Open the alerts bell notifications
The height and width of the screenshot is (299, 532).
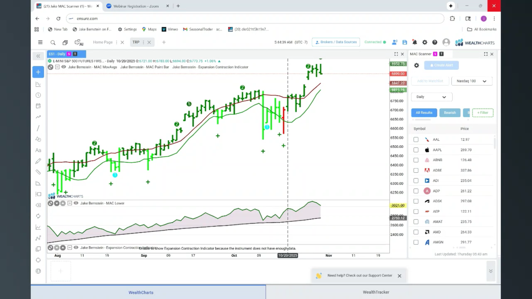(415, 42)
